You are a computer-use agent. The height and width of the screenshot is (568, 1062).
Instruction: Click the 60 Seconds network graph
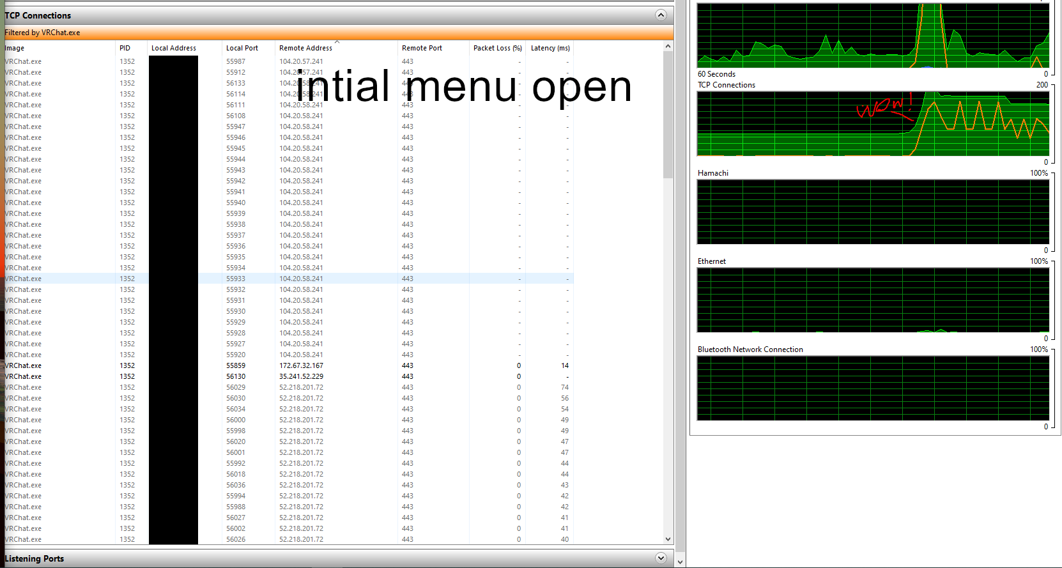pyautogui.click(x=873, y=35)
